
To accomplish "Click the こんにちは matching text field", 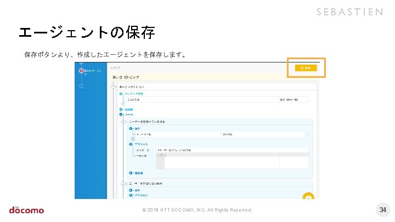I will pyautogui.click(x=202, y=100).
